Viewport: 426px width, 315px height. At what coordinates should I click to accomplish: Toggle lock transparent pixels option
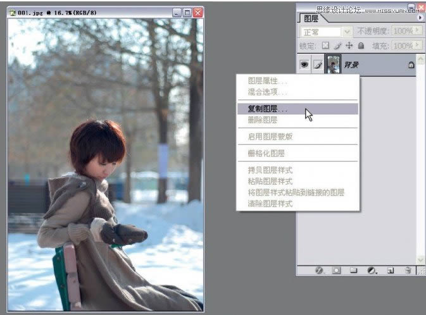325,46
